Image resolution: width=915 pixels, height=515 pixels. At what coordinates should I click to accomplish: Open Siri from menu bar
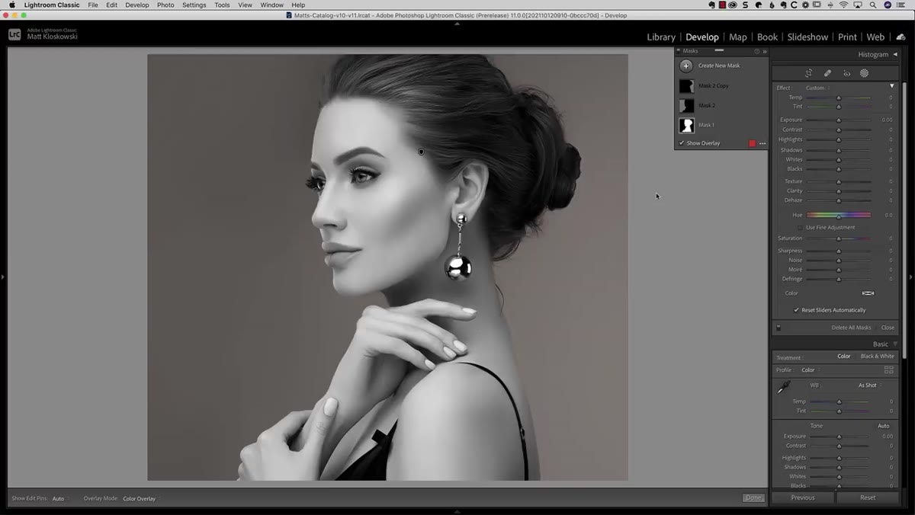(888, 5)
